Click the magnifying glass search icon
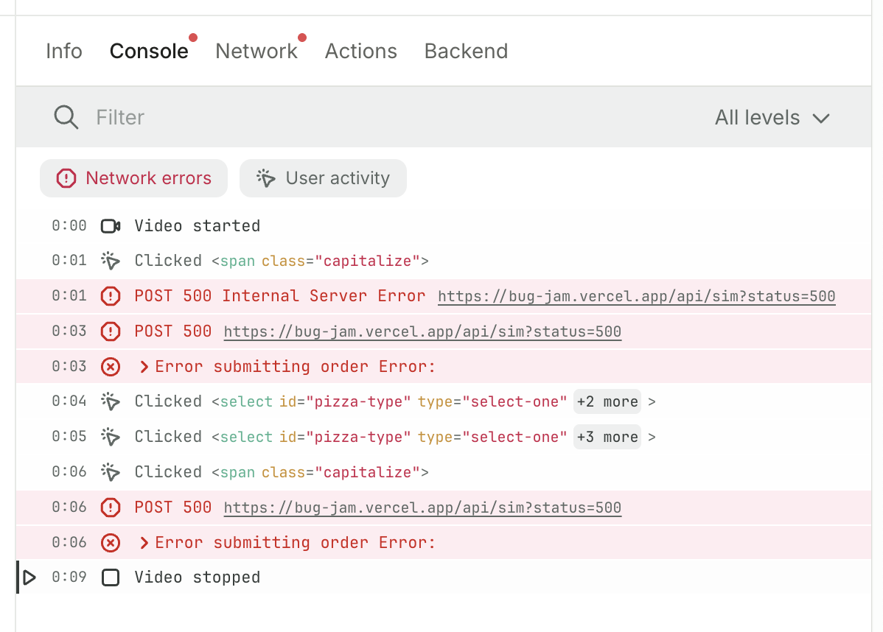The width and height of the screenshot is (883, 632). [x=66, y=118]
